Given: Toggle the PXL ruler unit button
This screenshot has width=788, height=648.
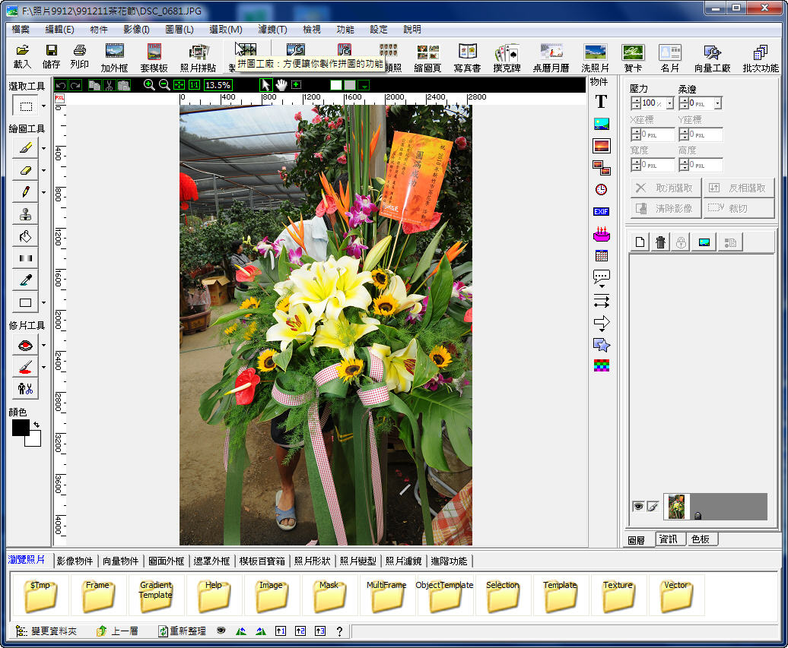Looking at the screenshot, I should (60, 98).
